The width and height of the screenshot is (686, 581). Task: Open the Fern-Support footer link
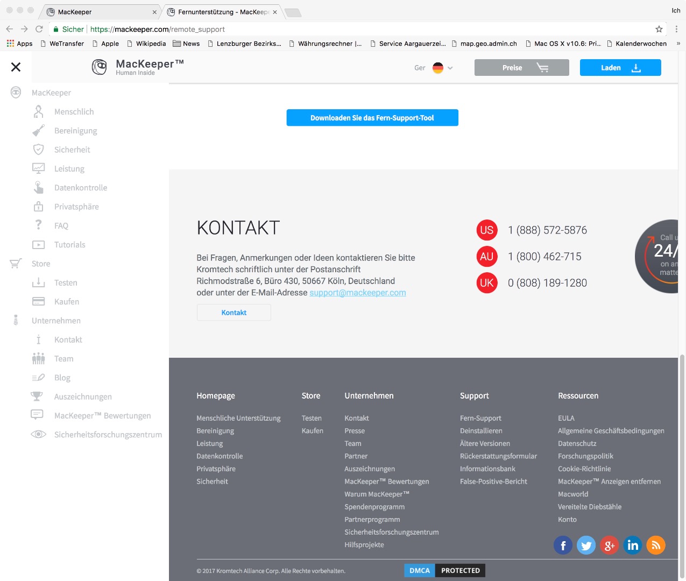pos(480,418)
